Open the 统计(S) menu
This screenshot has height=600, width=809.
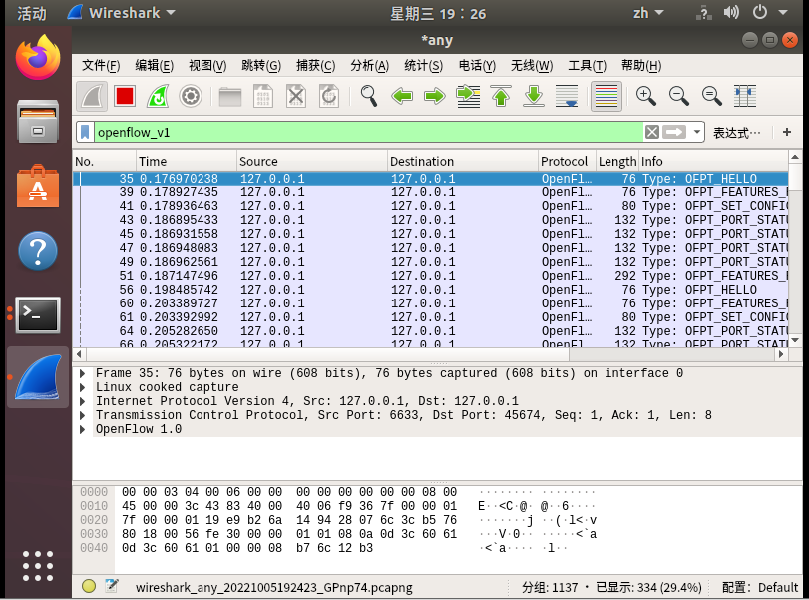pos(423,66)
